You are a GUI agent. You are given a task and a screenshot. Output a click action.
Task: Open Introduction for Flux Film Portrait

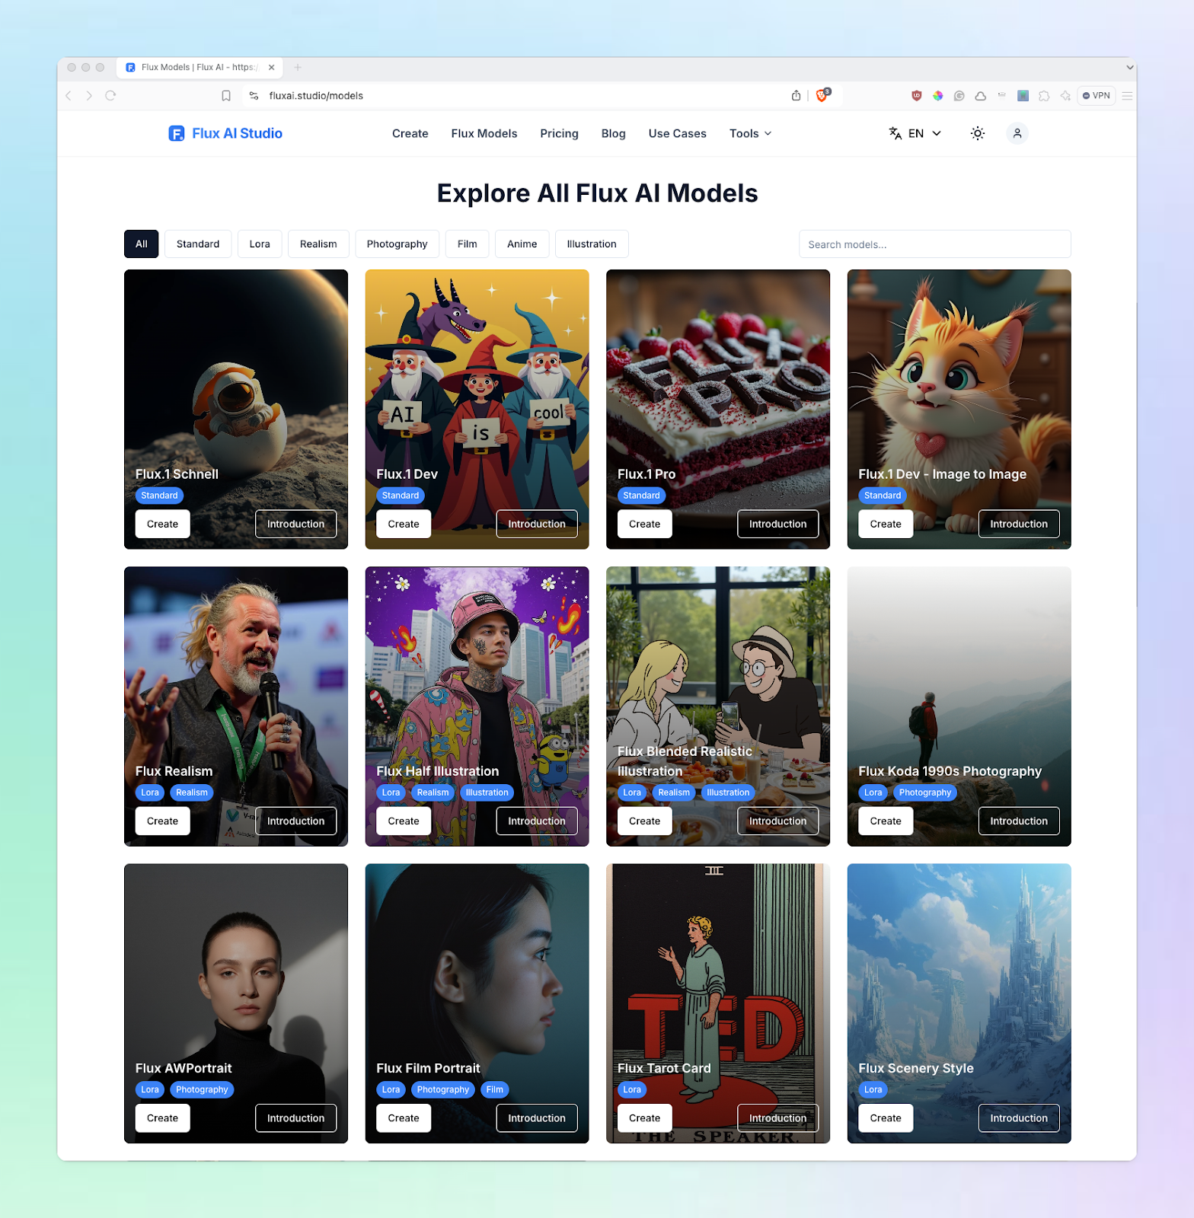coord(537,1118)
